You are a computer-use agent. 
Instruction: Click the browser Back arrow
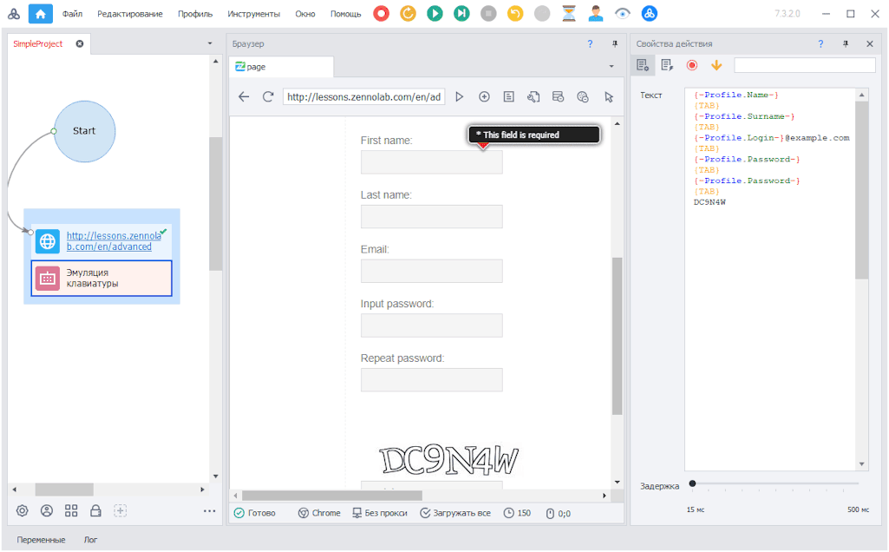click(244, 97)
